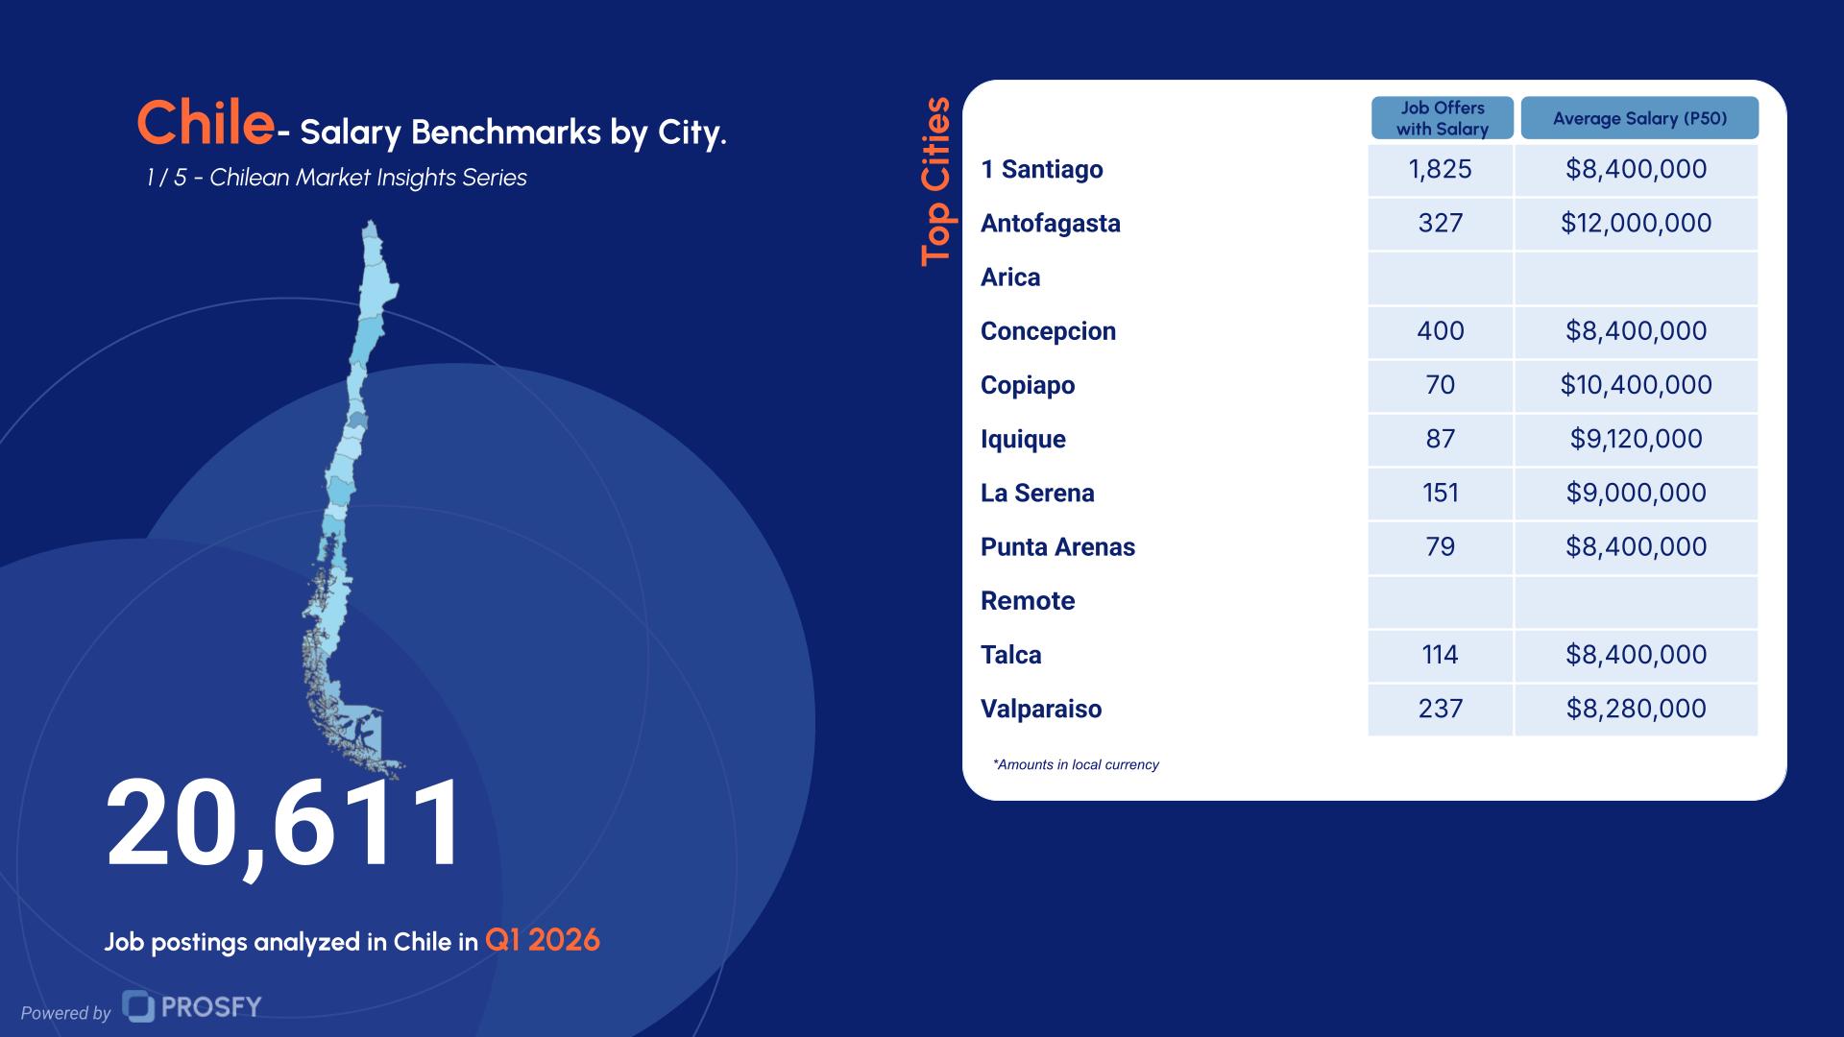Click the 'Punta Arenas' city label
This screenshot has height=1037, width=1844.
click(x=1057, y=546)
